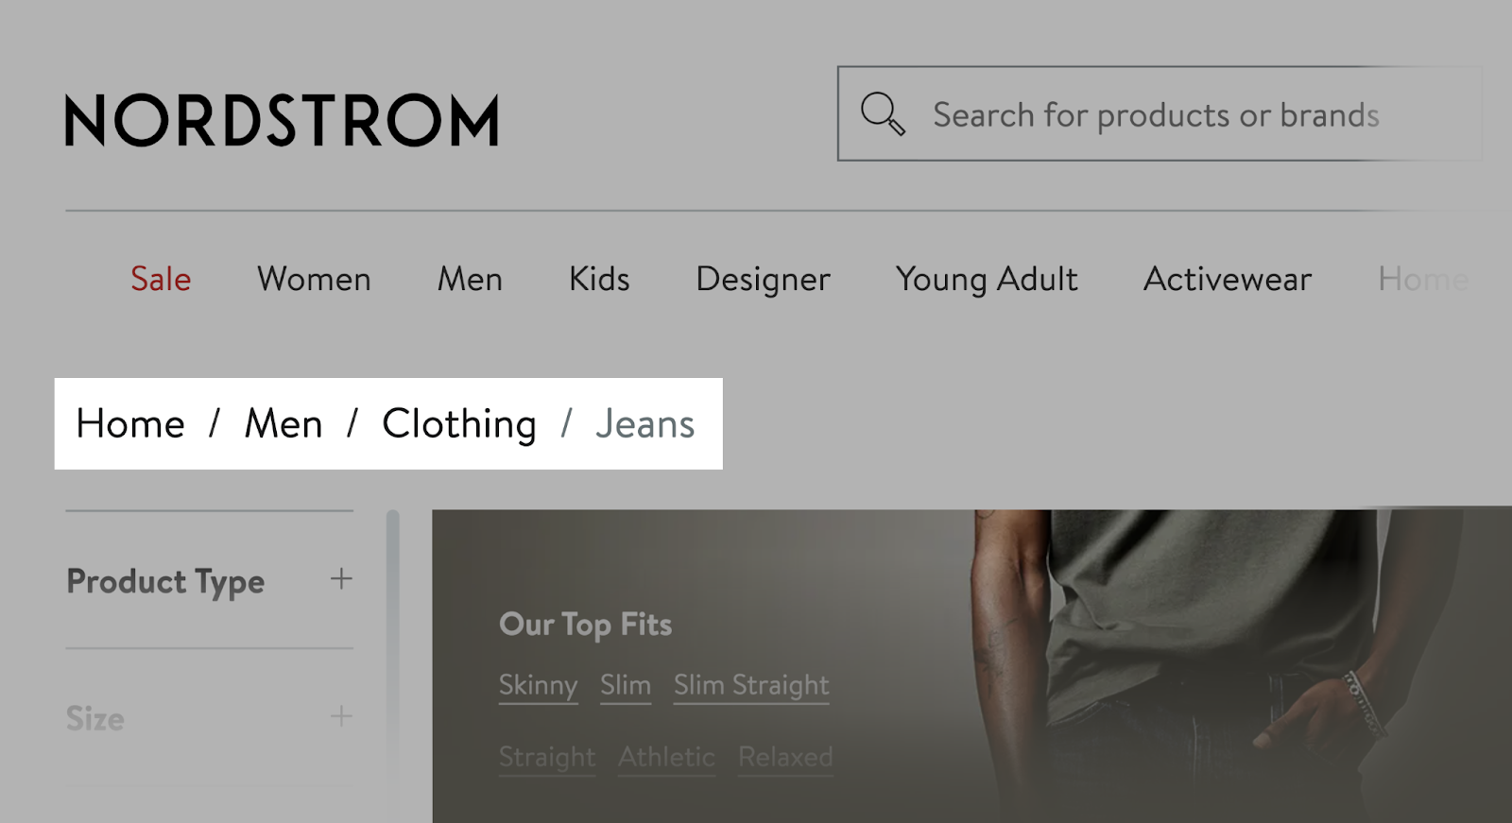Select the Slim Straight fit

coord(750,685)
